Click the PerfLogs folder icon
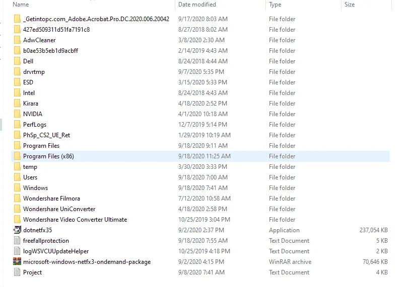Viewport: 410px width, 287px height. (x=17, y=125)
